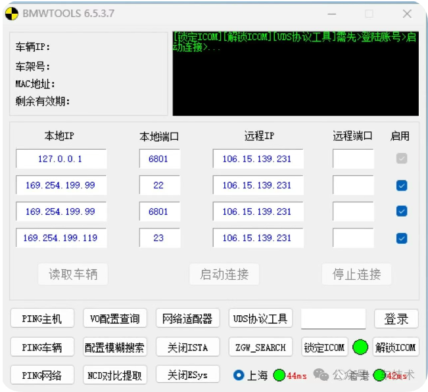
Task: Click the 解锁ICOM button
Action: (396, 347)
